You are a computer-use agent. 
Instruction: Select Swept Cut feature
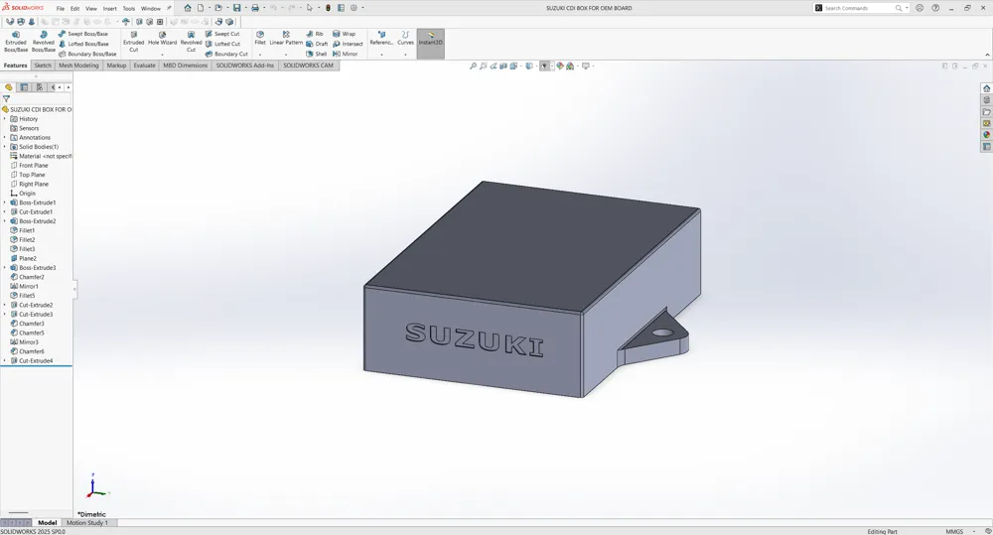click(222, 34)
